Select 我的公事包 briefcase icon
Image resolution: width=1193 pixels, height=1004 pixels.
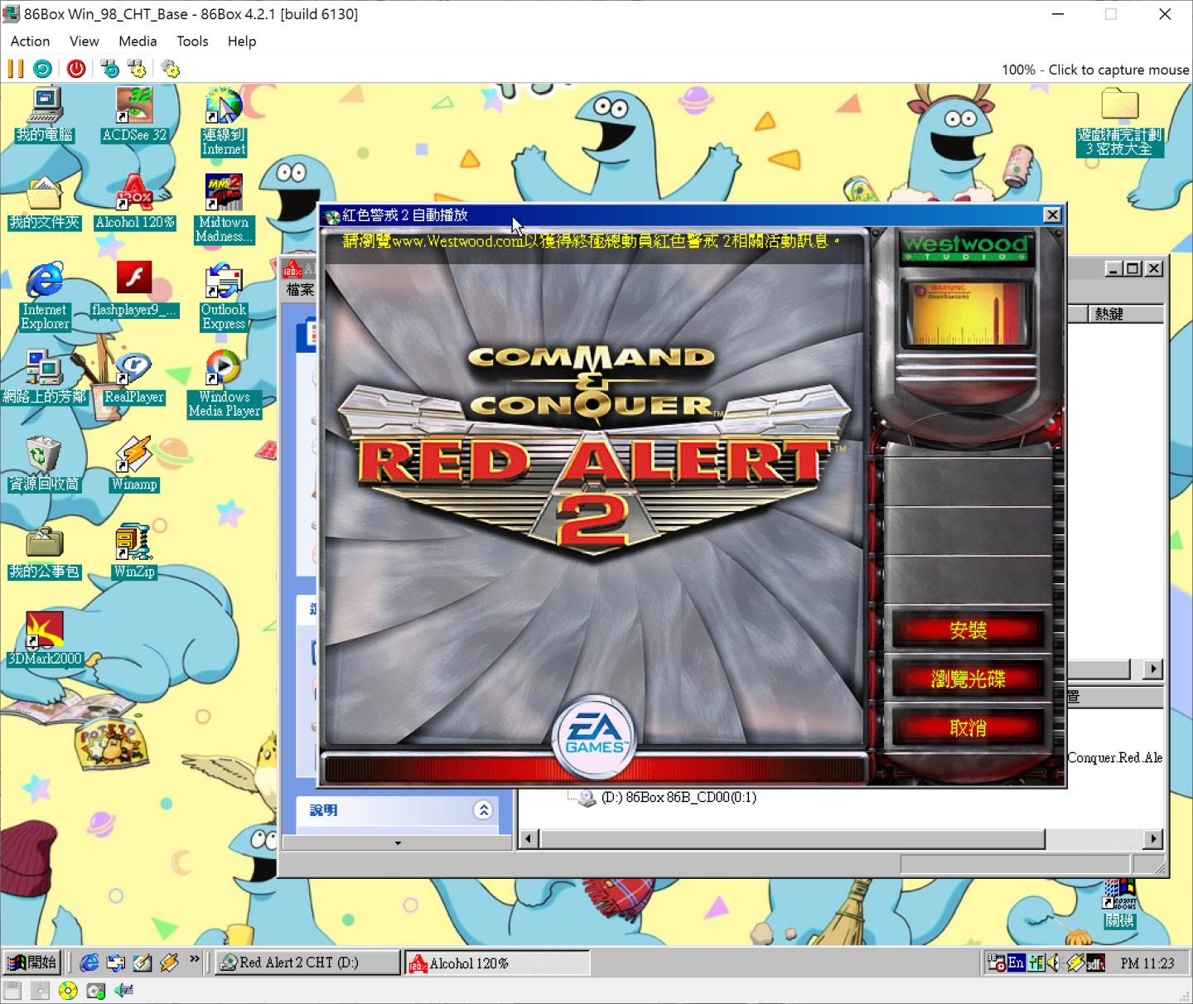[45, 553]
